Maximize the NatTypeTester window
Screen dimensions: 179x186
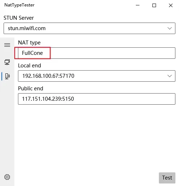coord(154,5)
